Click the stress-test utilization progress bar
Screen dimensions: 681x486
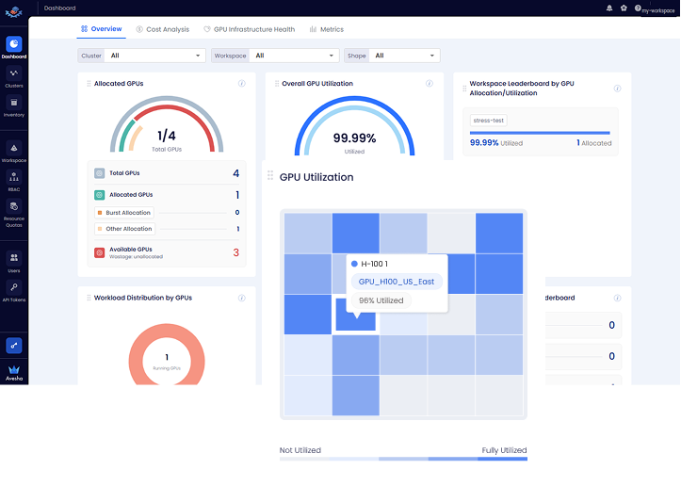point(540,133)
